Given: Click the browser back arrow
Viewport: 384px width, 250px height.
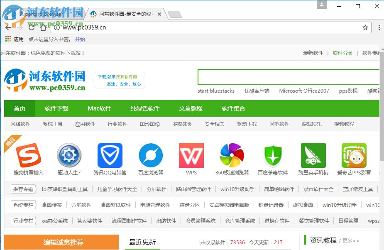Looking at the screenshot, I should [x=8, y=27].
